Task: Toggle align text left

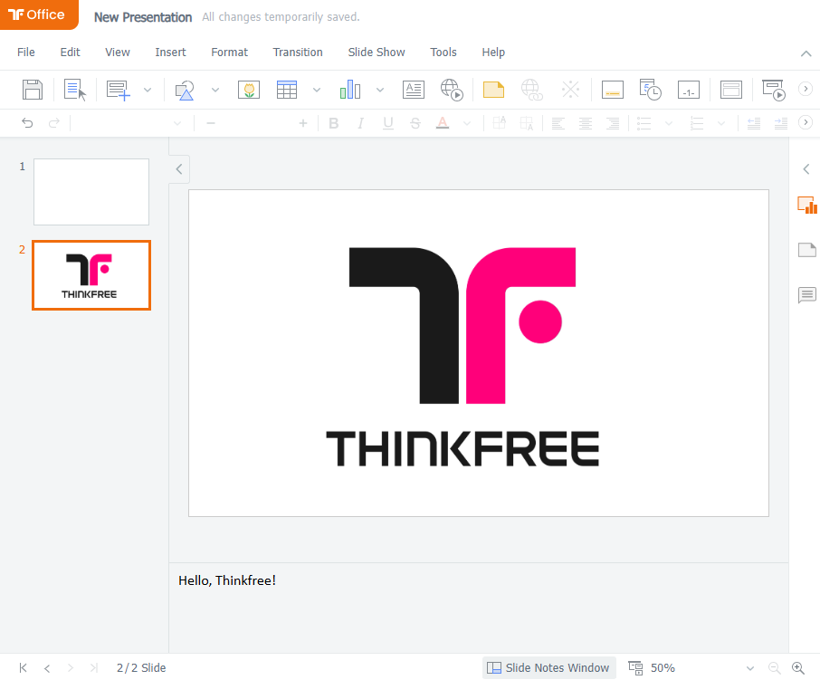Action: click(x=558, y=123)
